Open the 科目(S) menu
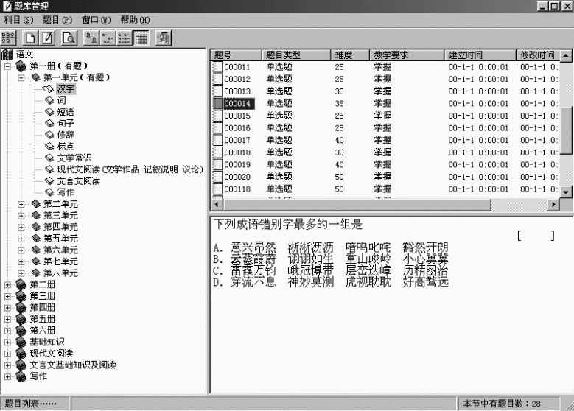The width and height of the screenshot is (574, 411). tap(18, 19)
